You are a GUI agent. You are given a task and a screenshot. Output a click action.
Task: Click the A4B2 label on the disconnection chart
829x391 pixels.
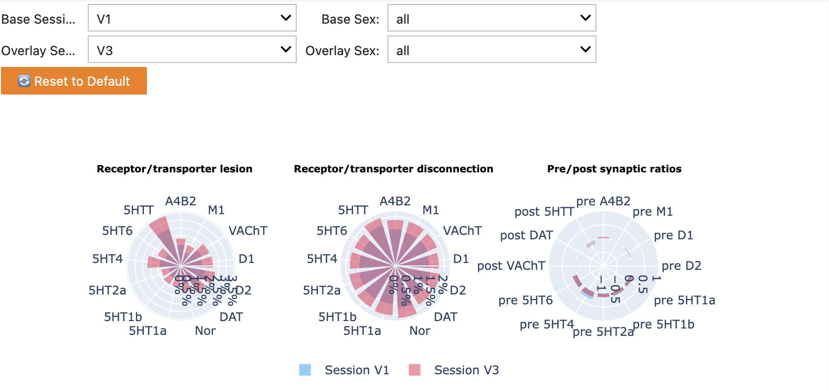pos(395,201)
